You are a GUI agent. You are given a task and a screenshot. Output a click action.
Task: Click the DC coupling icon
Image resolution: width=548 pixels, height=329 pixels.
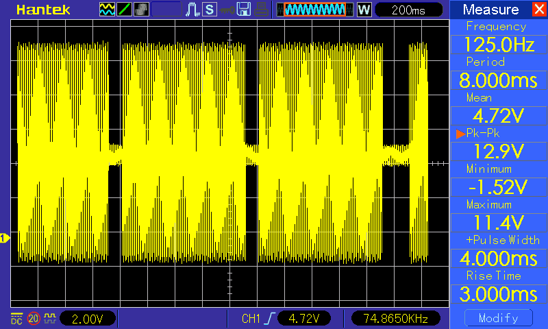[16, 319]
